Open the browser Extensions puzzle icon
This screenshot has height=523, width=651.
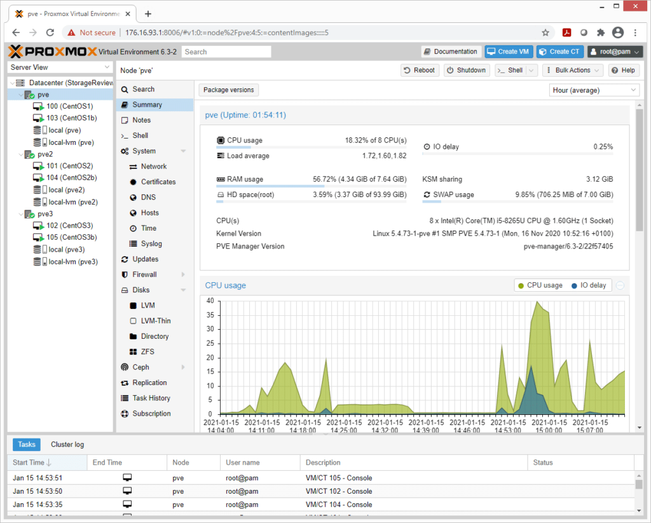(601, 32)
